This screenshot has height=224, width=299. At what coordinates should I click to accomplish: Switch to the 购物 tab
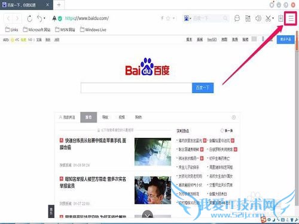click(x=138, y=117)
